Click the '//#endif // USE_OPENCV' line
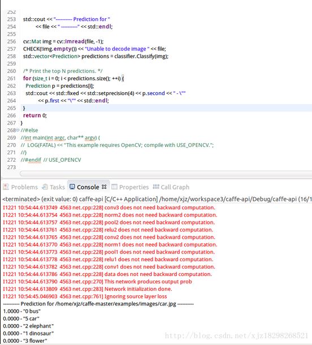The height and width of the screenshot is (345, 312). click(51, 159)
